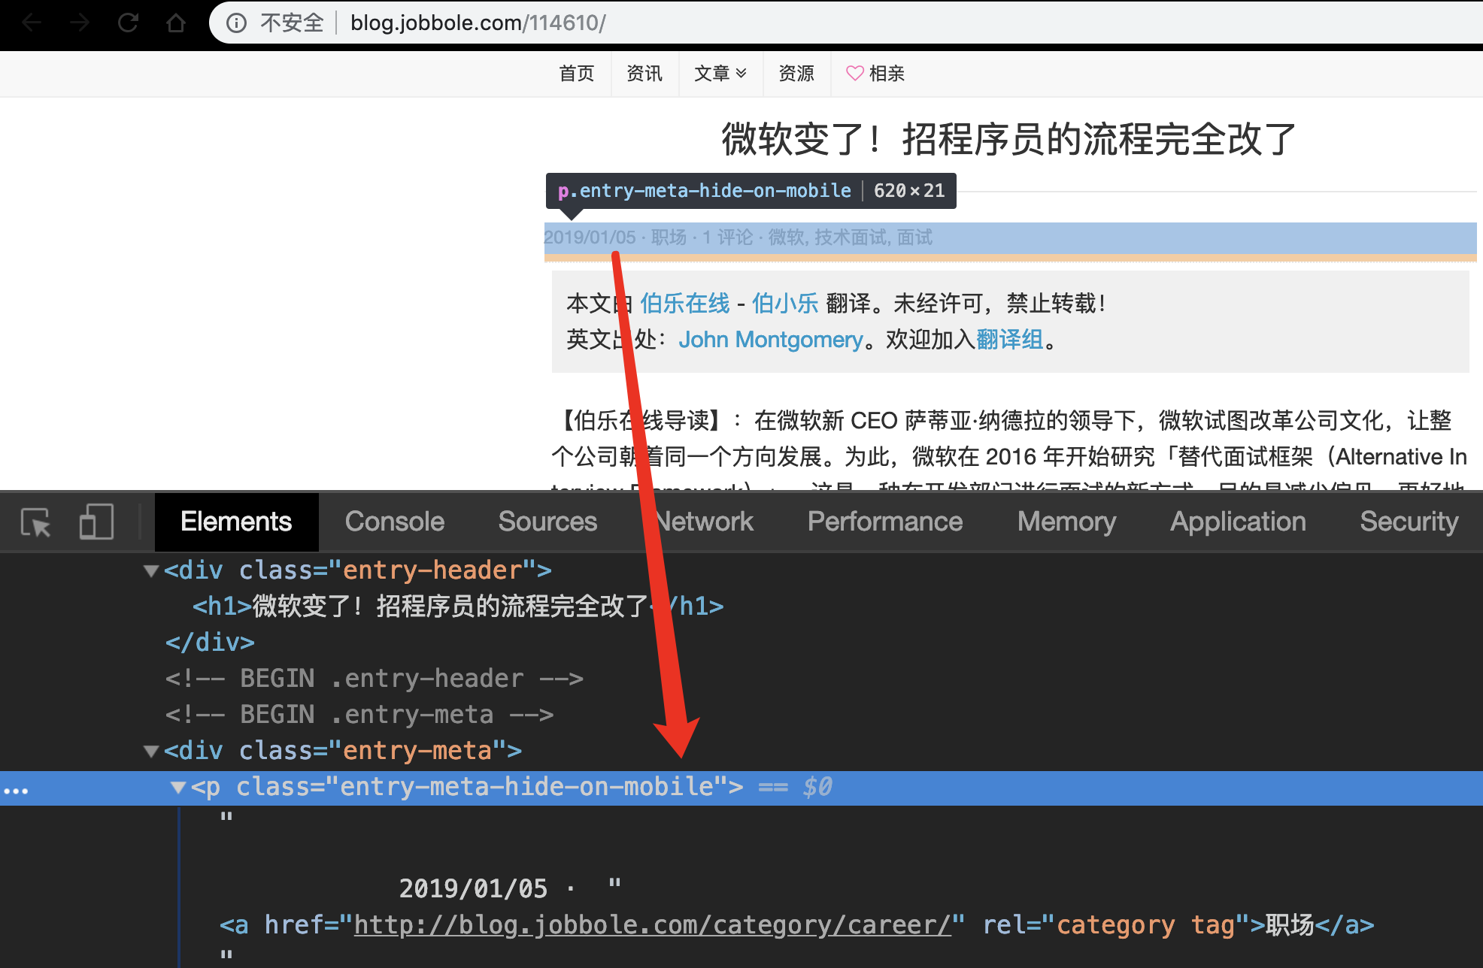Switch to the Elements tab
The image size is (1483, 968).
(236, 522)
